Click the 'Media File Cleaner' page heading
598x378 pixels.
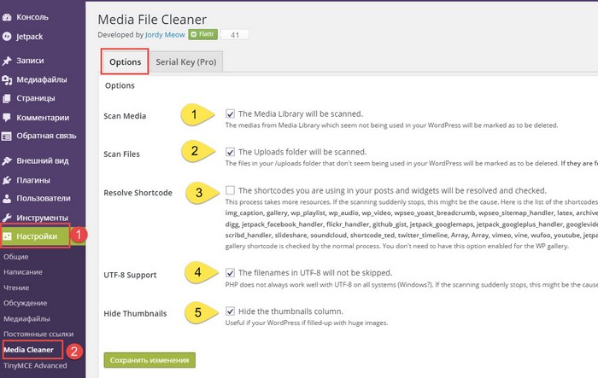click(x=152, y=20)
